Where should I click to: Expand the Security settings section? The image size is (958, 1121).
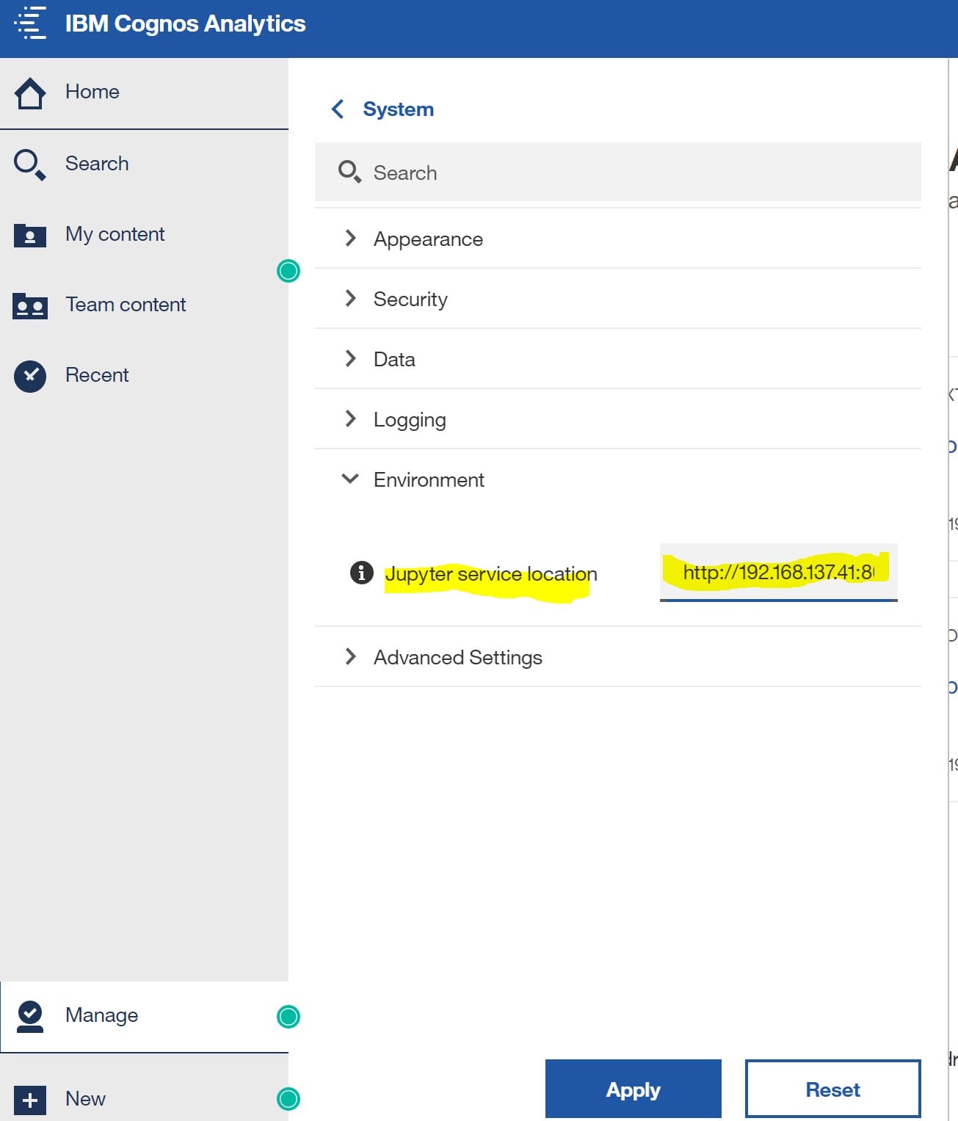(351, 299)
